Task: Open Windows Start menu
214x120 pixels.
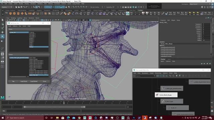Action: 3,118
